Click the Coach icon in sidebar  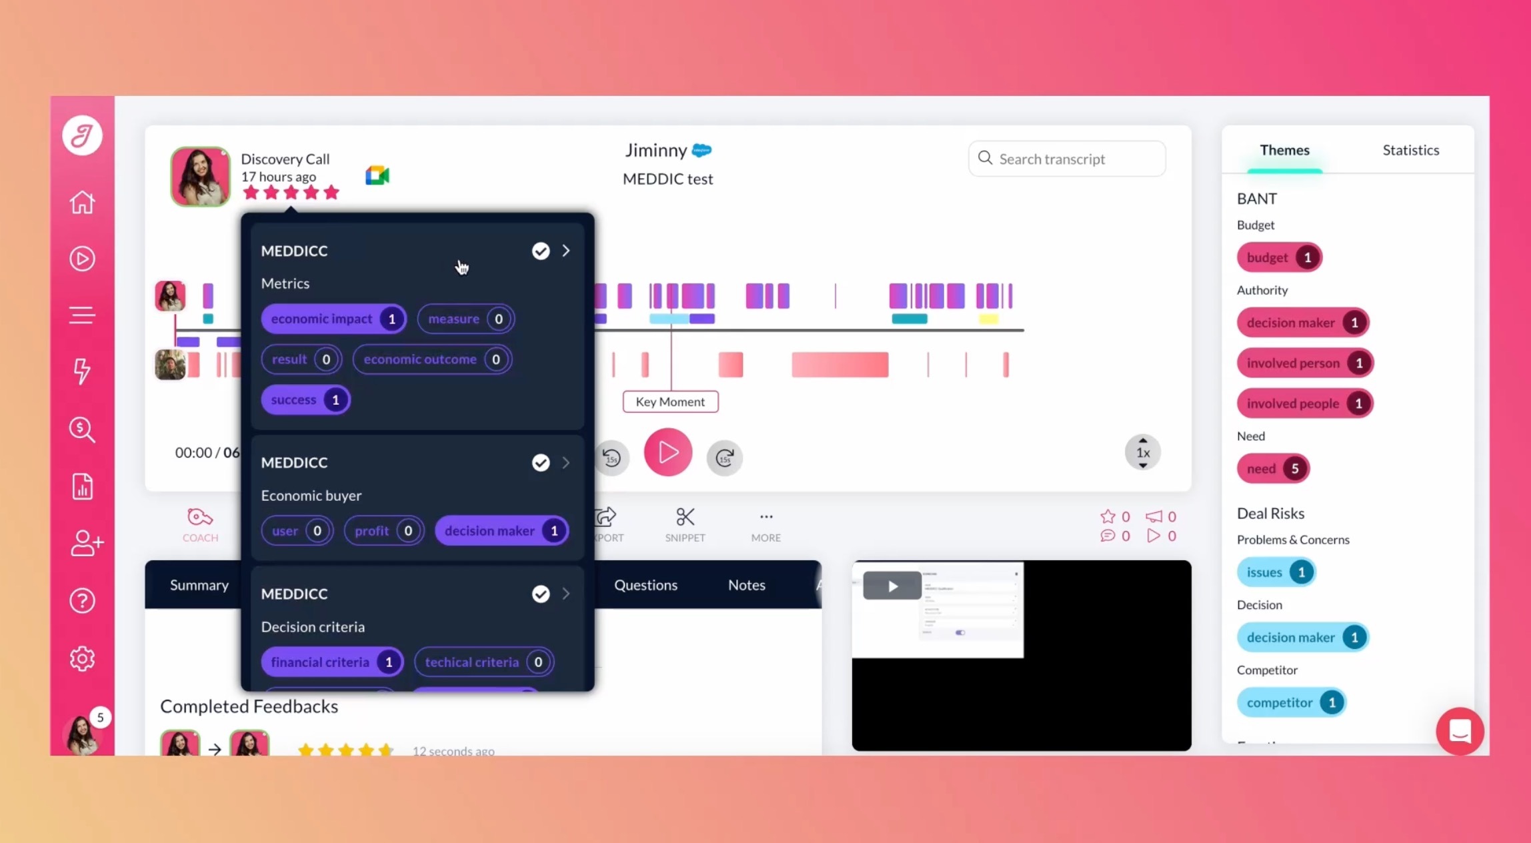(199, 524)
